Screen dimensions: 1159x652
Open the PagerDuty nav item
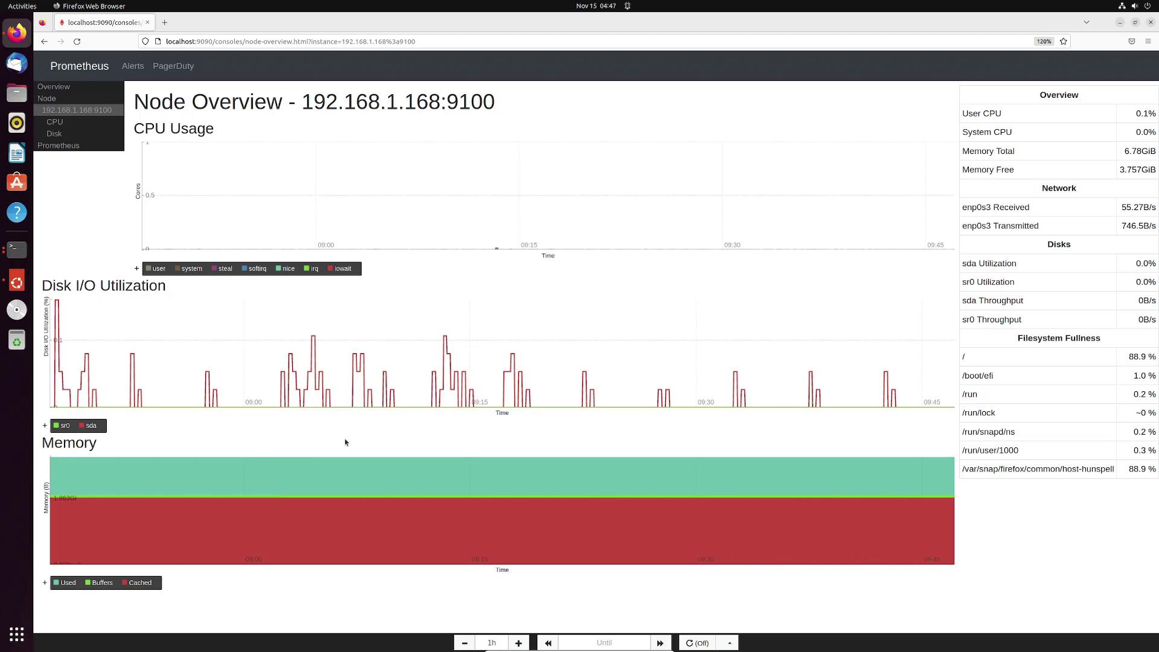173,66
